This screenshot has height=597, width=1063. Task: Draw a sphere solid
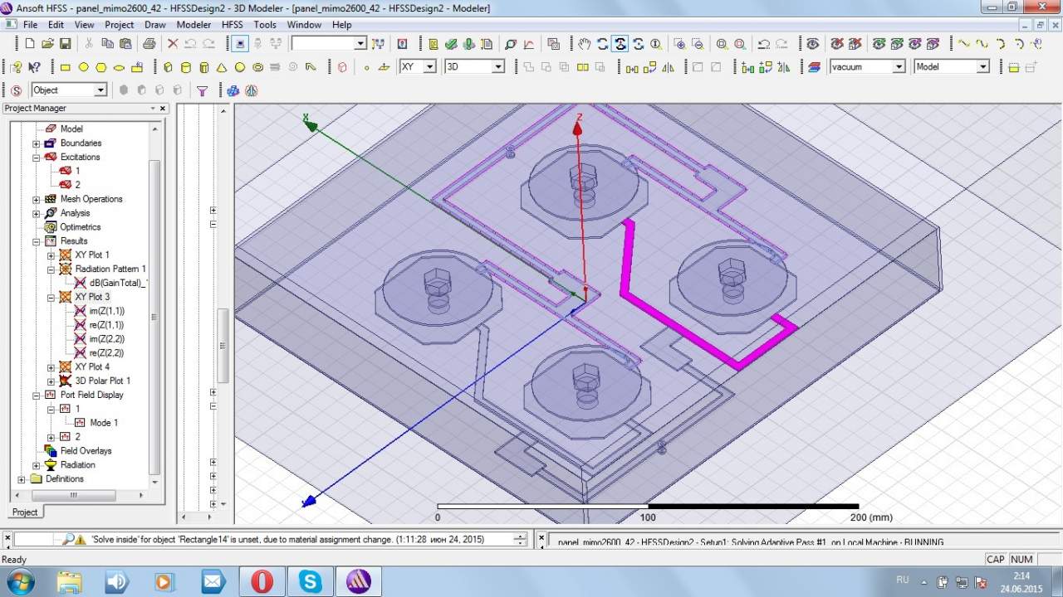click(240, 67)
